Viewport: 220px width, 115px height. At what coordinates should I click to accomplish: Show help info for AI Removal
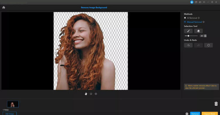199,18
